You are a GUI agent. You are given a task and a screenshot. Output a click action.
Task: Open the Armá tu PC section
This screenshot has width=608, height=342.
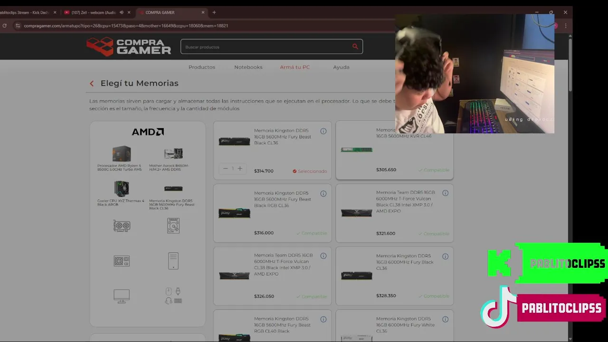coord(295,67)
